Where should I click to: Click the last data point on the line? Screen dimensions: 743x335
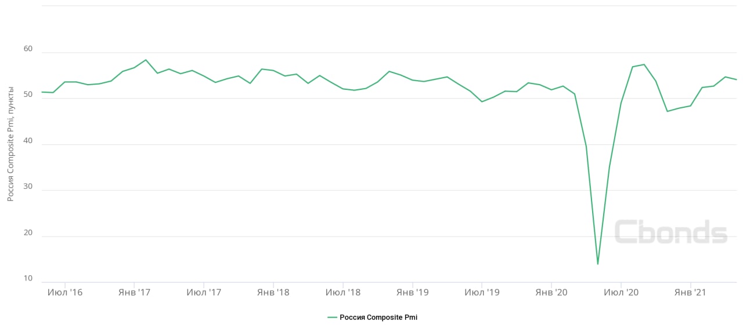coord(736,79)
